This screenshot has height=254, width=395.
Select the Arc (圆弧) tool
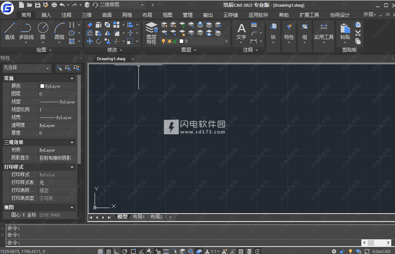click(59, 31)
